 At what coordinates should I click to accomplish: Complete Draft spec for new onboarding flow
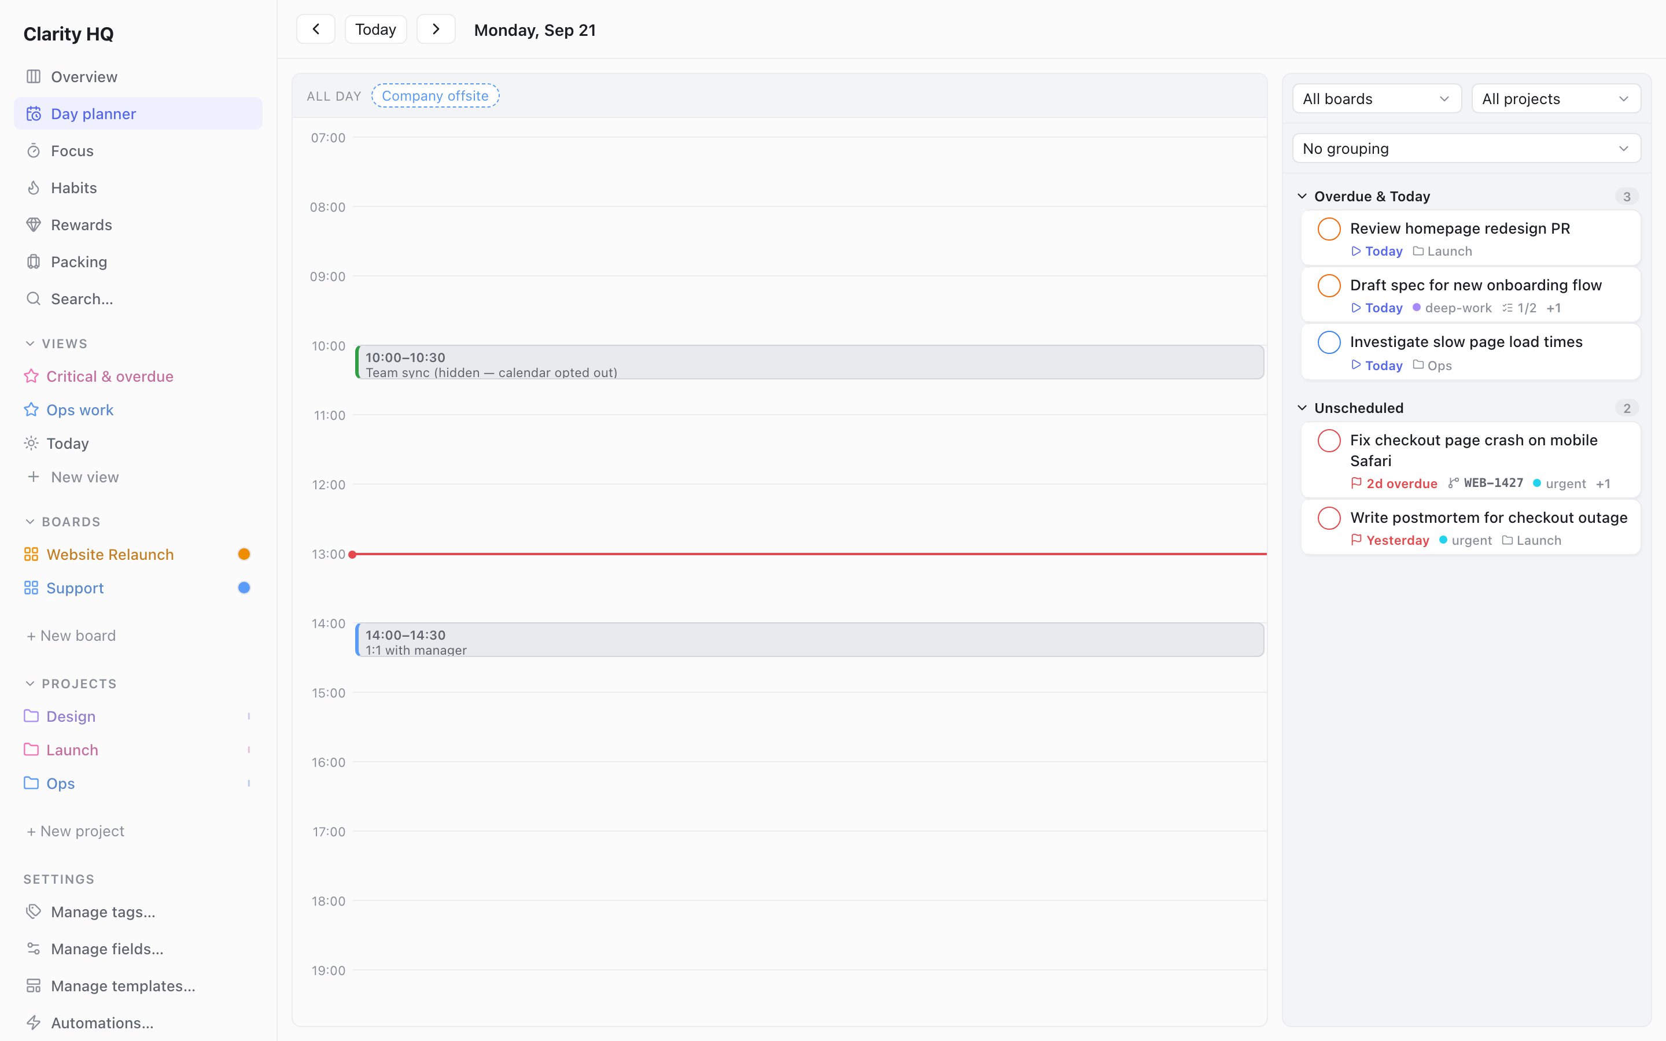tap(1329, 285)
